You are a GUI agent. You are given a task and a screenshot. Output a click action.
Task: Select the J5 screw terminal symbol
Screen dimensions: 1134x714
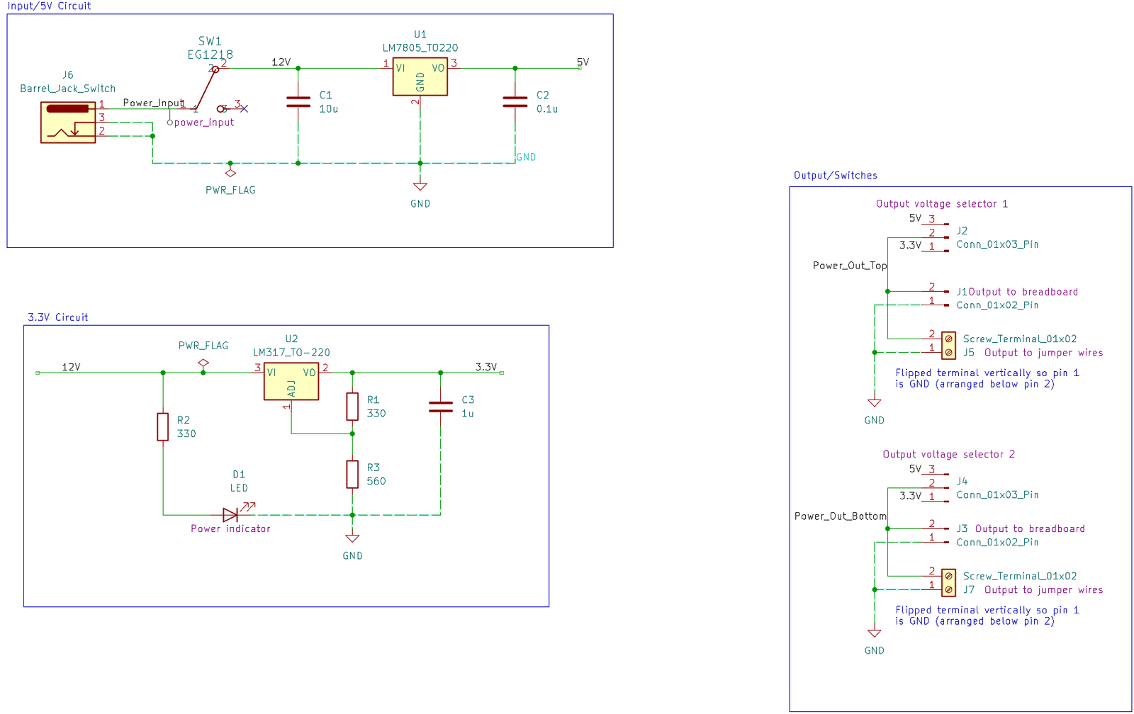tap(948, 346)
